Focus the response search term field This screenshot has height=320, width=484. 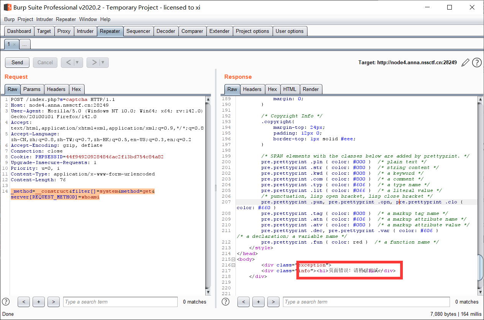[x=366, y=302]
